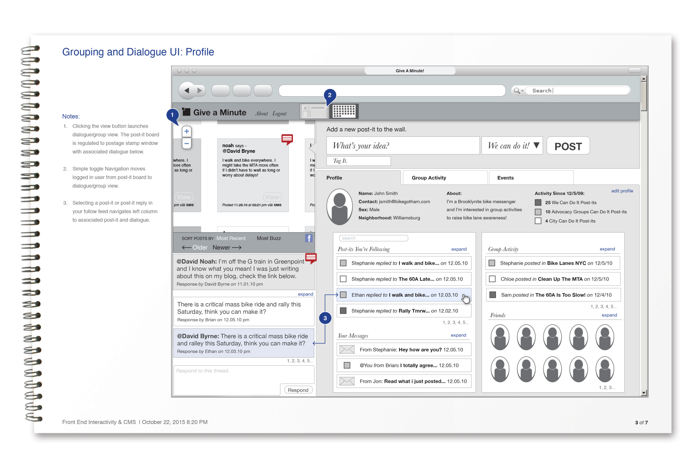Screen dimensions: 697x465
Task: Open John Smith profile avatar
Action: click(339, 207)
